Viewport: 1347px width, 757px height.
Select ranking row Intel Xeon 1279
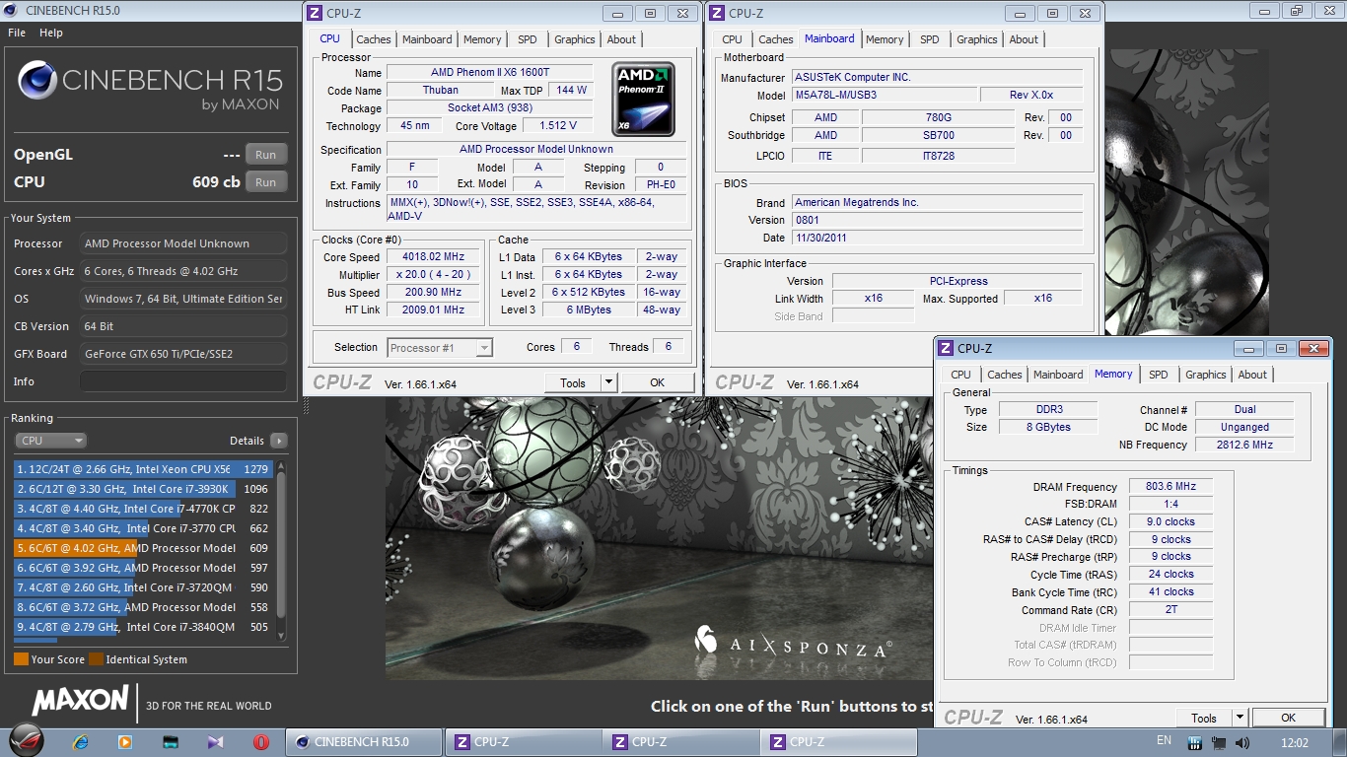coord(143,469)
